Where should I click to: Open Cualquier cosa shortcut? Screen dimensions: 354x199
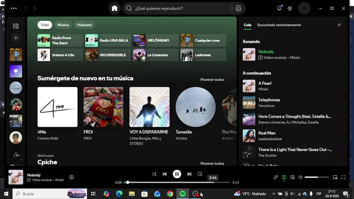click(x=204, y=40)
